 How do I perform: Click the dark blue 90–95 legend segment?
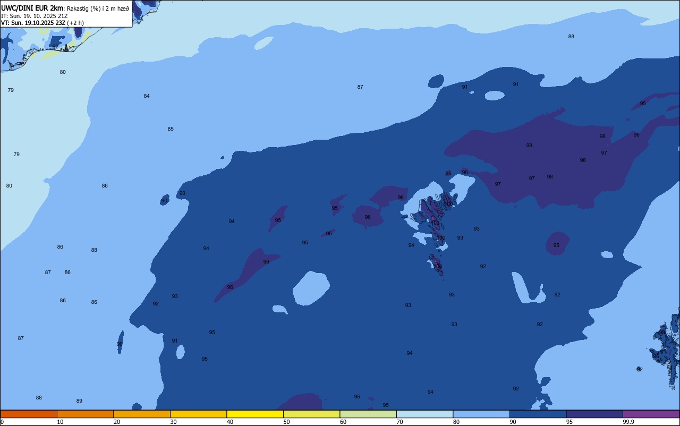pos(538,414)
